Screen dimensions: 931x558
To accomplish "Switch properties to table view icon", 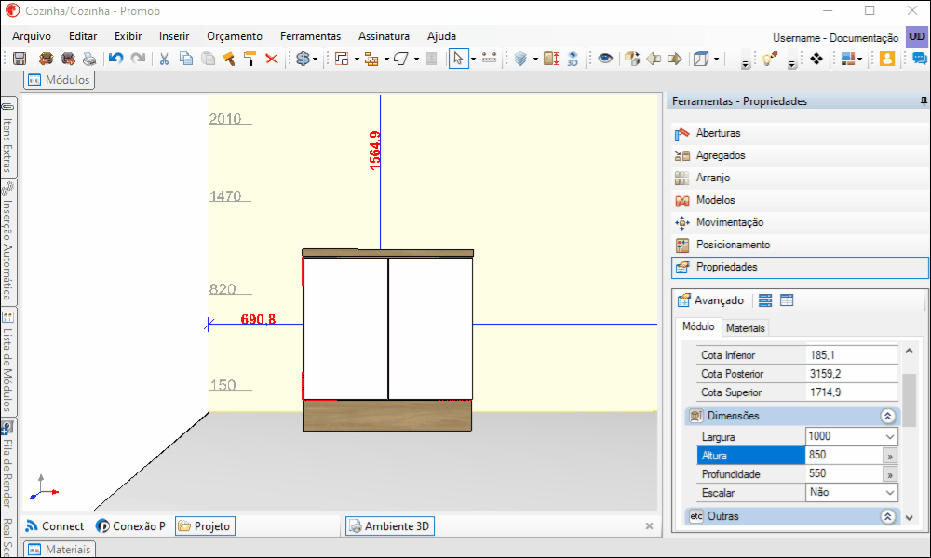I will coord(787,300).
